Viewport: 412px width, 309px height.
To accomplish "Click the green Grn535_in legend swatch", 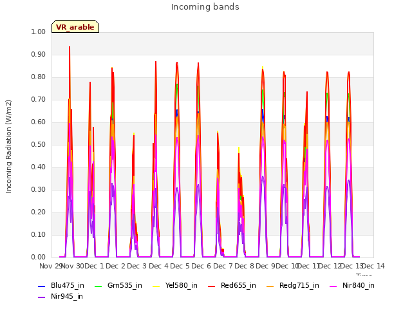I will click(98, 286).
